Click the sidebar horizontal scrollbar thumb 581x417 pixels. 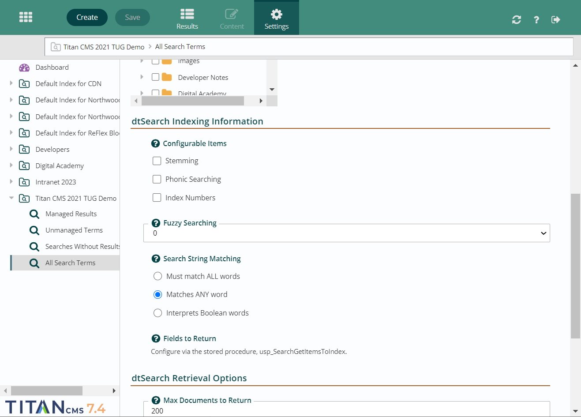[x=47, y=391]
